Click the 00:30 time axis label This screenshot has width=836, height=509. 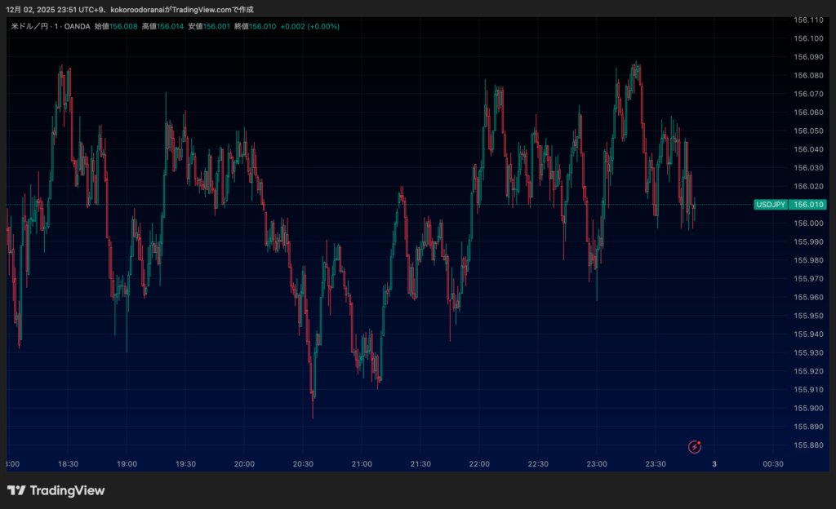[773, 464]
